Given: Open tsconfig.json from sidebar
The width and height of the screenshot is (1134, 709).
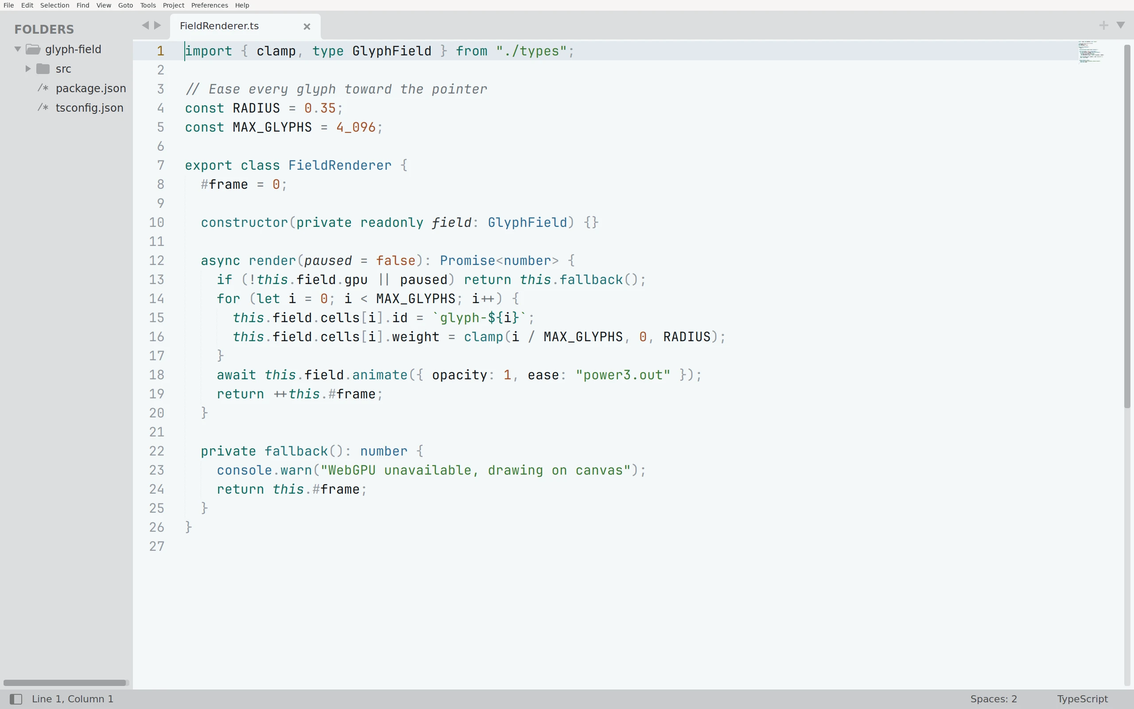Looking at the screenshot, I should [x=89, y=108].
